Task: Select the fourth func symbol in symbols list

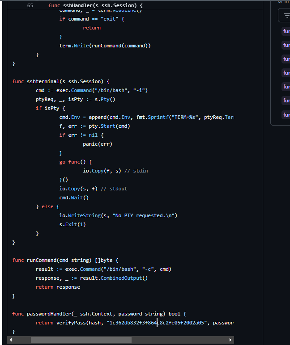Action: coord(286,73)
